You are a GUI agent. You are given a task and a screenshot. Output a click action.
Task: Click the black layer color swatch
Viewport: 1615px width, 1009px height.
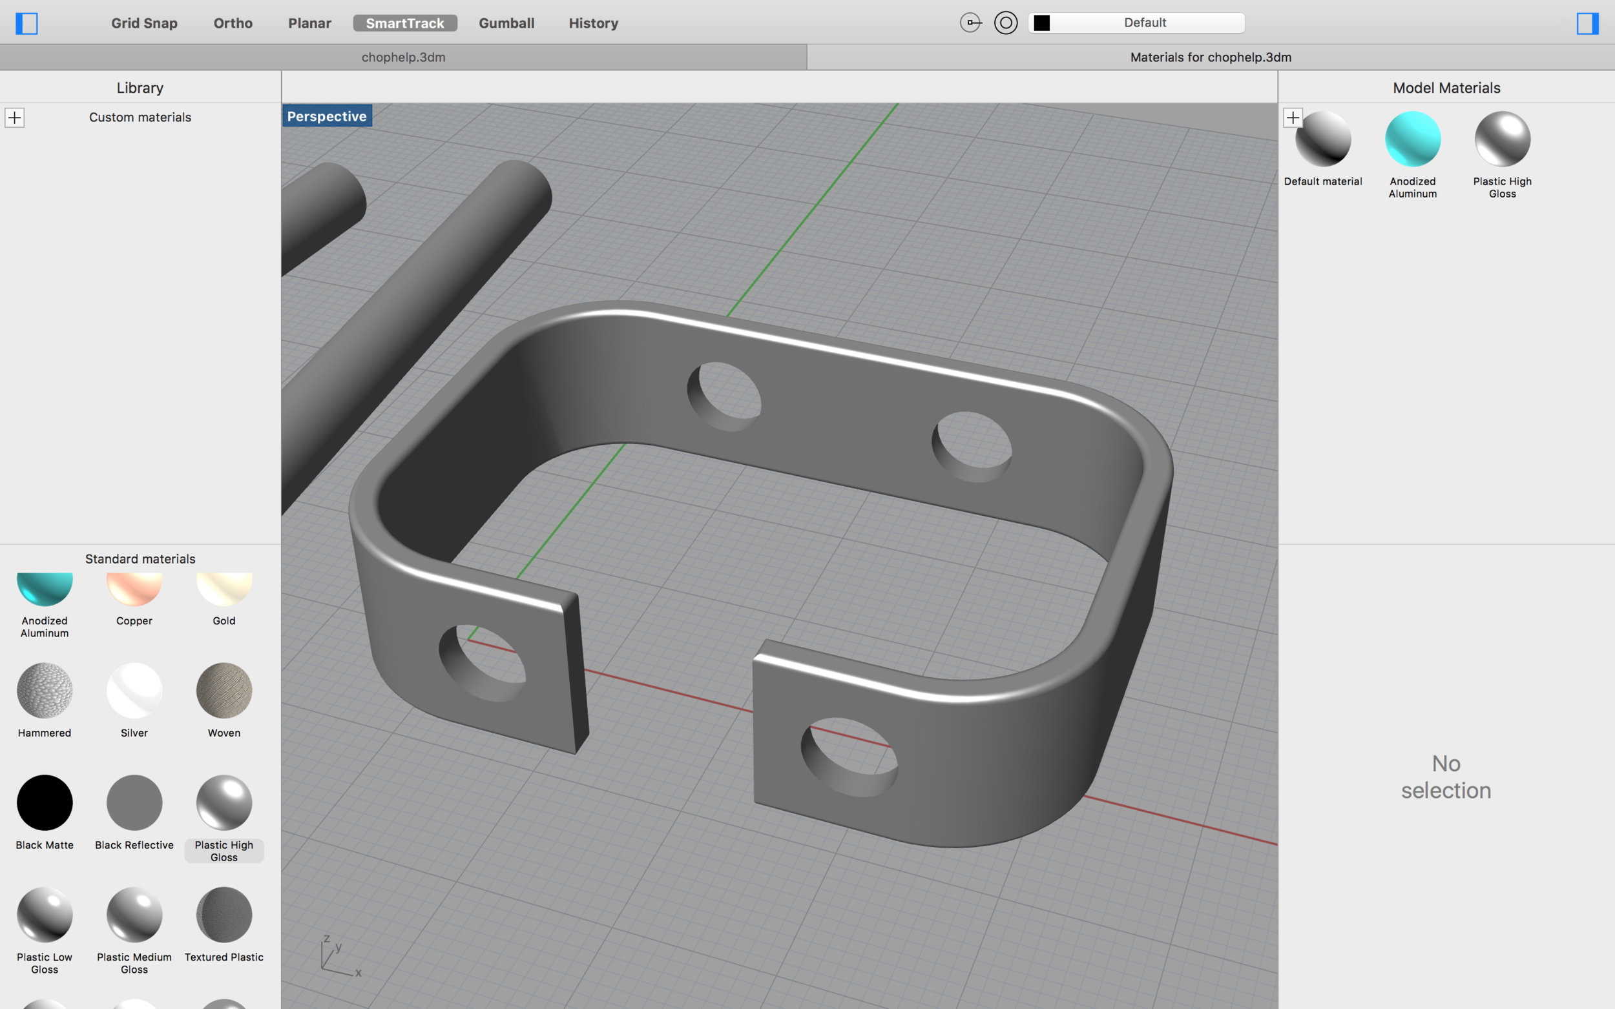coord(1041,23)
